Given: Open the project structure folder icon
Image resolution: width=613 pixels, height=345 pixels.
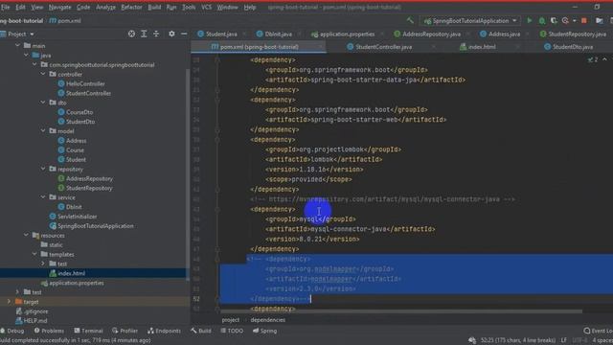Looking at the screenshot, I should [x=599, y=21].
